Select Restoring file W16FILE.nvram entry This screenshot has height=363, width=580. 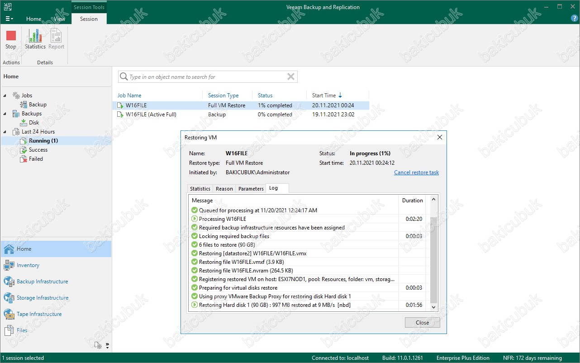308,271
